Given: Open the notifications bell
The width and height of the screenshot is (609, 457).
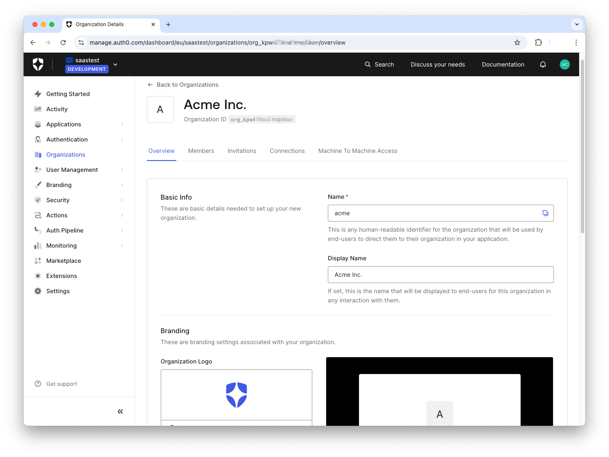Looking at the screenshot, I should [543, 64].
